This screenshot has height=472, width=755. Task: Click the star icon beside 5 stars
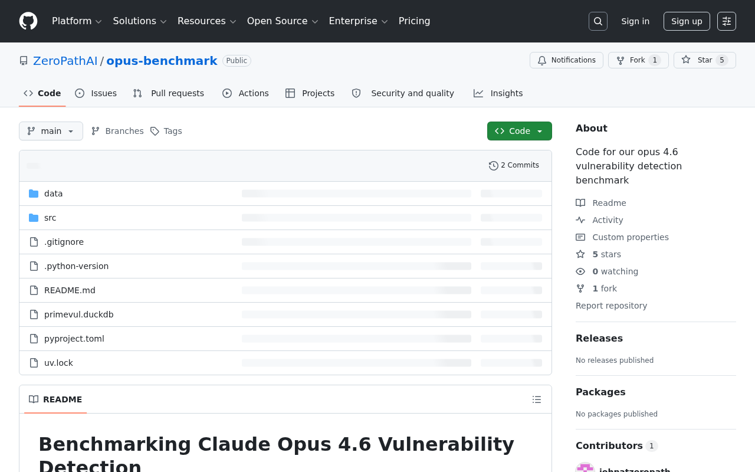coord(580,254)
